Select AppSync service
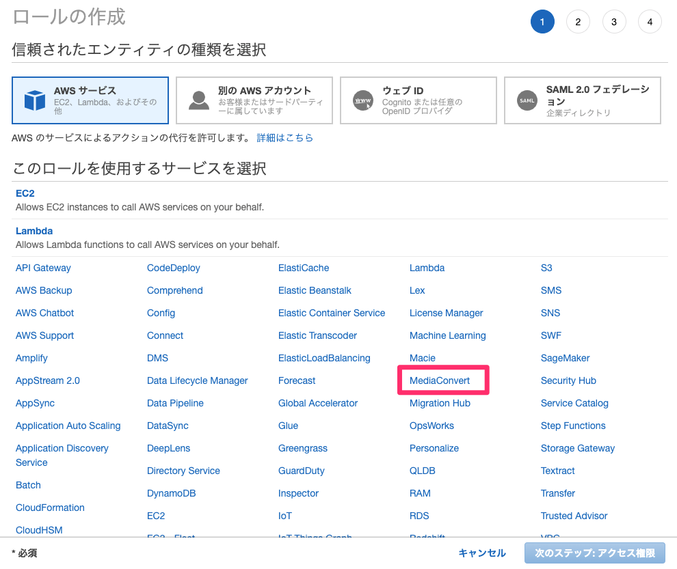 35,403
